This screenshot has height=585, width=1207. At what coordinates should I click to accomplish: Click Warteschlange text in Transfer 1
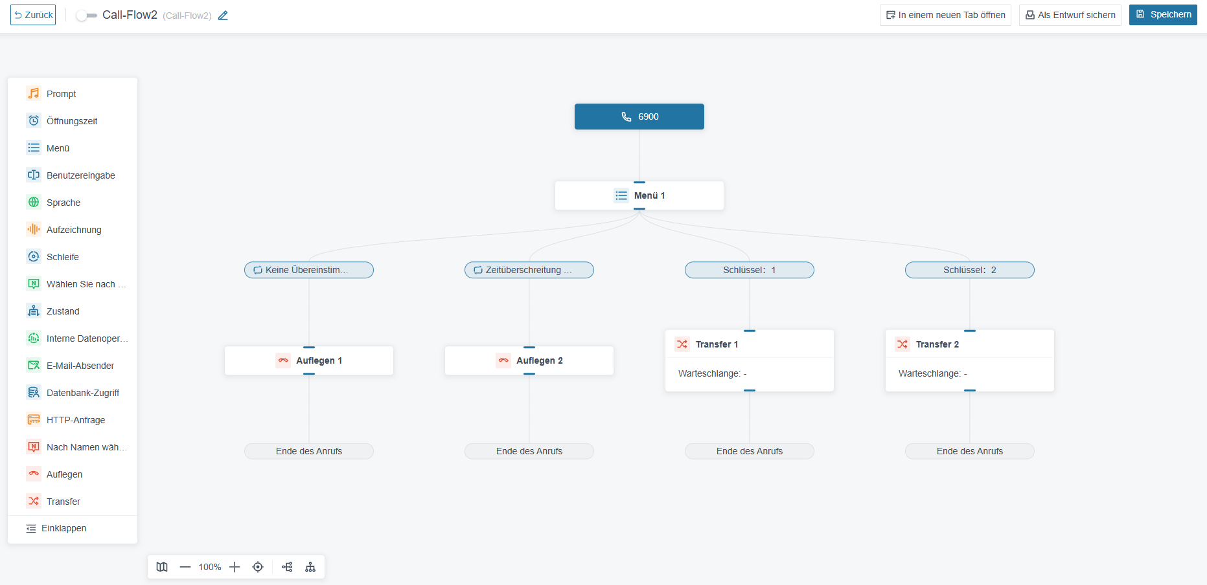click(x=713, y=373)
